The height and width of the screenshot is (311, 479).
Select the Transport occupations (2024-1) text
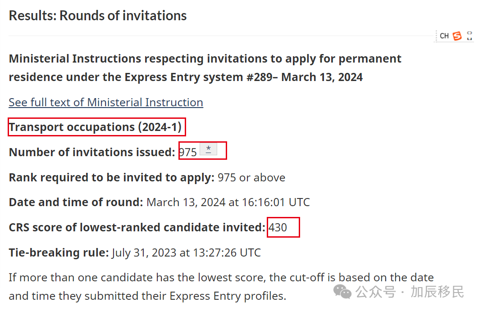95,127
